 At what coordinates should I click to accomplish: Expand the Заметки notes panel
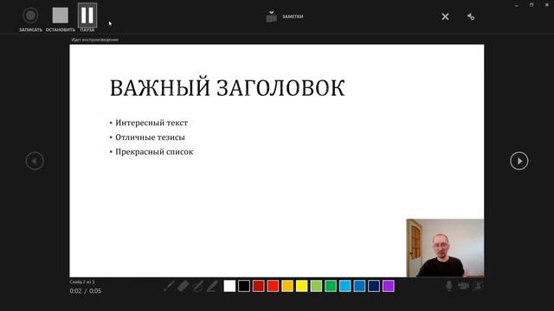click(285, 16)
